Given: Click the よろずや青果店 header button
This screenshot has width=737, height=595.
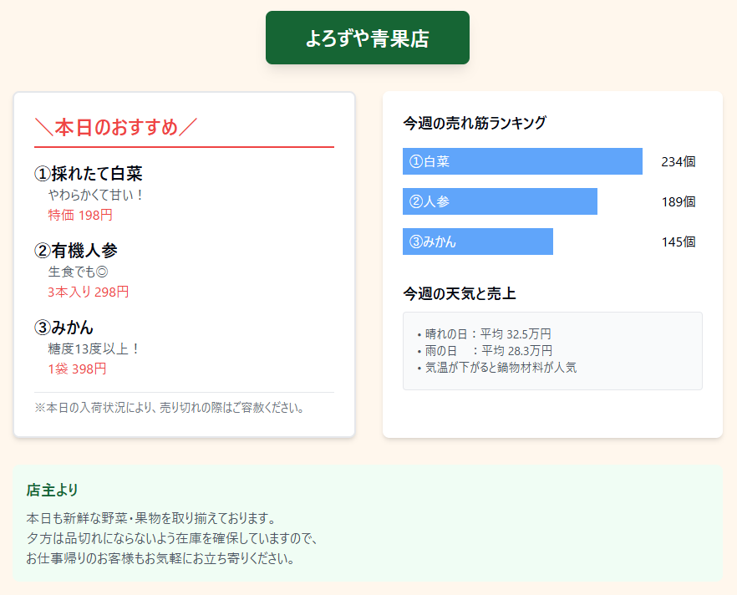Looking at the screenshot, I should 368,38.
